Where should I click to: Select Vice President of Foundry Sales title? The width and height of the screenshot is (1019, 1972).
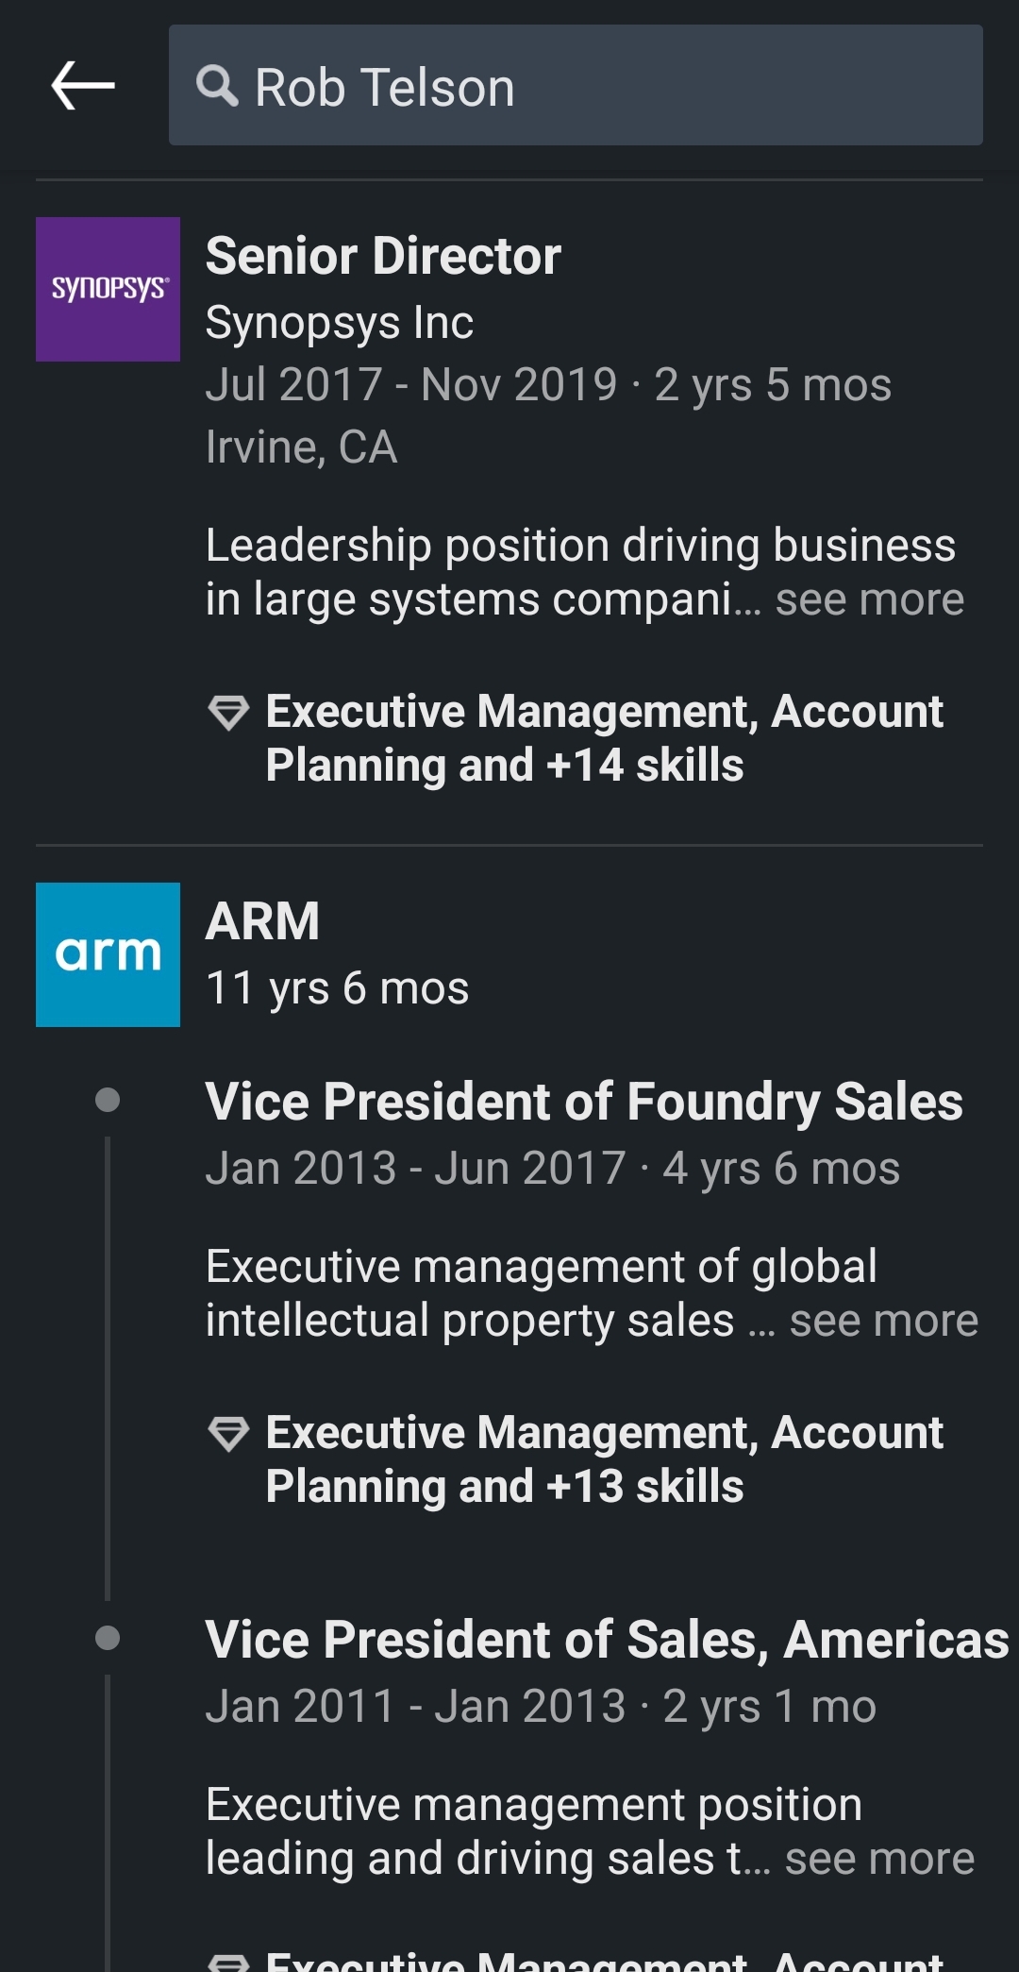coord(584,1102)
